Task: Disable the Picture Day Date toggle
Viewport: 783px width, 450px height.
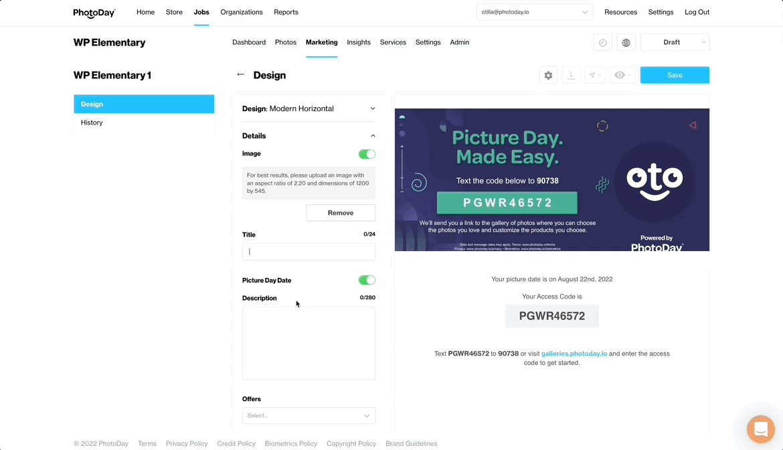Action: (x=367, y=281)
